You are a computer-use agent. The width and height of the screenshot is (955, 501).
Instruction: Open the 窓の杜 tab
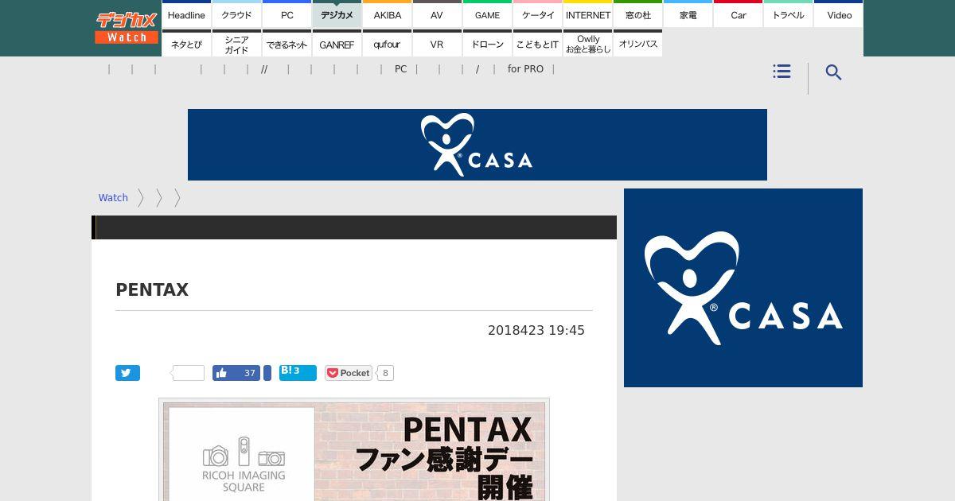tap(637, 15)
